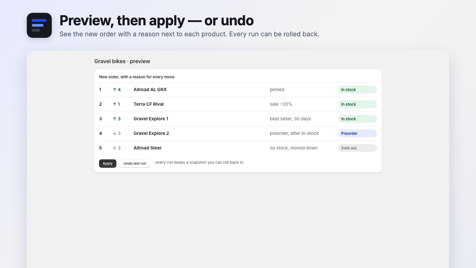Click the down arrow for Allroad Steel
The height and width of the screenshot is (268, 476).
[115, 148]
